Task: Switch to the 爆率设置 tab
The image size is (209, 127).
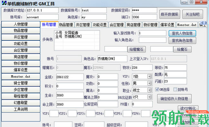Action: click(x=167, y=25)
